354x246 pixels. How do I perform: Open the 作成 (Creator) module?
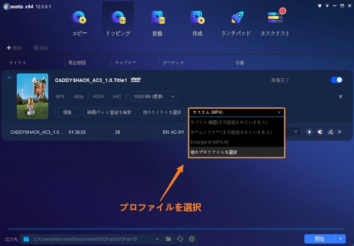tap(197, 23)
